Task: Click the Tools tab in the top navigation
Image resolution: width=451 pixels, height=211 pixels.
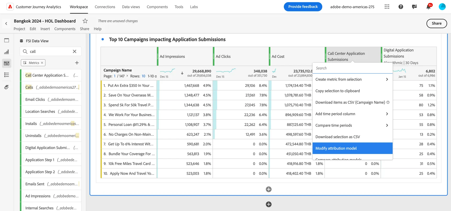Action: (179, 7)
